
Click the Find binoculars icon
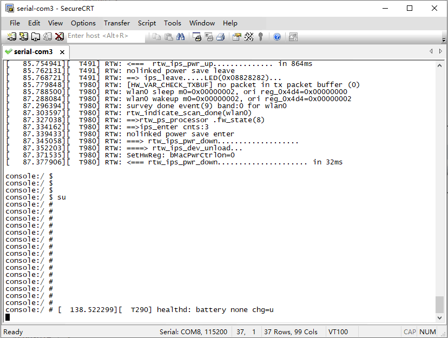[x=181, y=37]
